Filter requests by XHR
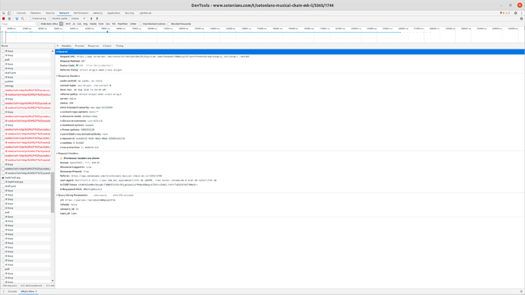 pyautogui.click(x=68, y=24)
